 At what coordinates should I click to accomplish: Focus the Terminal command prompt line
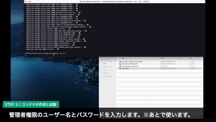point(114,55)
